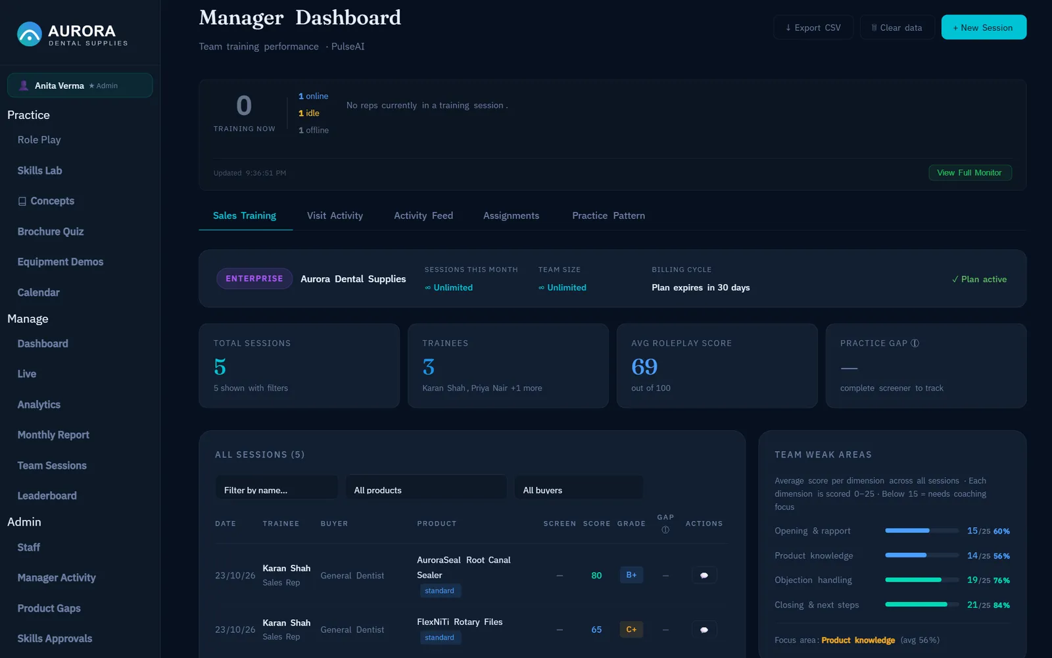
Task: Go to Manager Activity
Action: click(57, 578)
